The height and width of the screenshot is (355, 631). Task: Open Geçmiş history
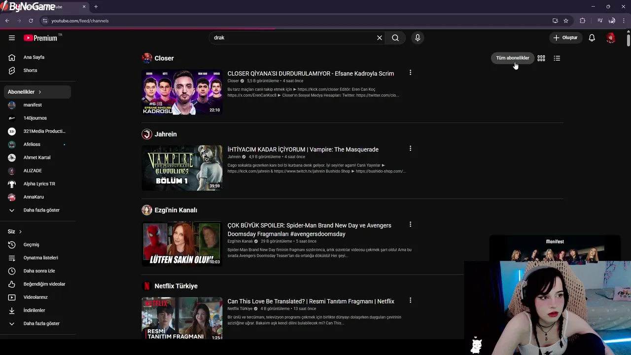(x=37, y=245)
